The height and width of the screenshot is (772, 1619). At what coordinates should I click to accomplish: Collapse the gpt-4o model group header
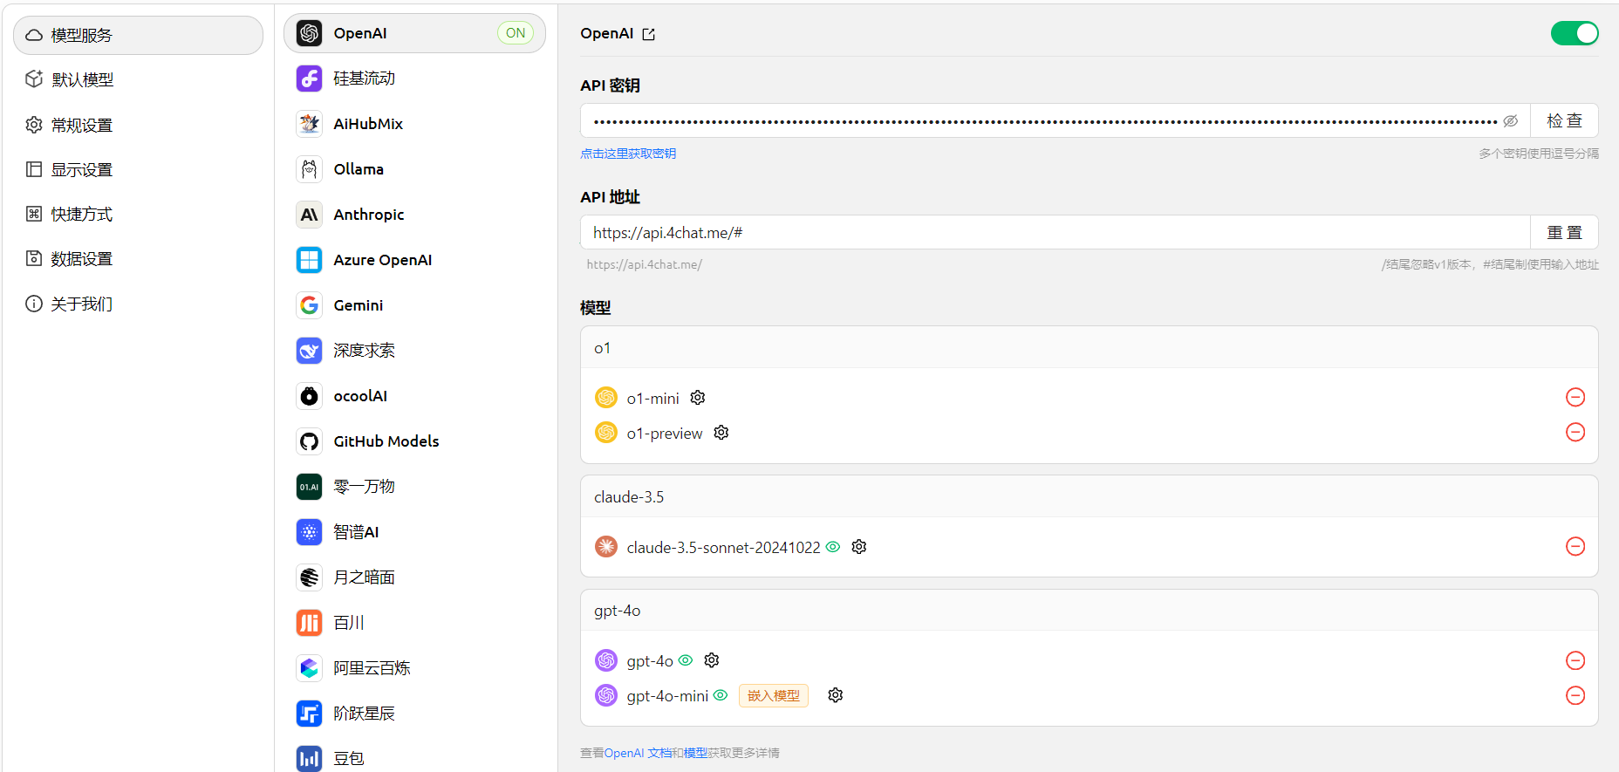coord(1089,611)
